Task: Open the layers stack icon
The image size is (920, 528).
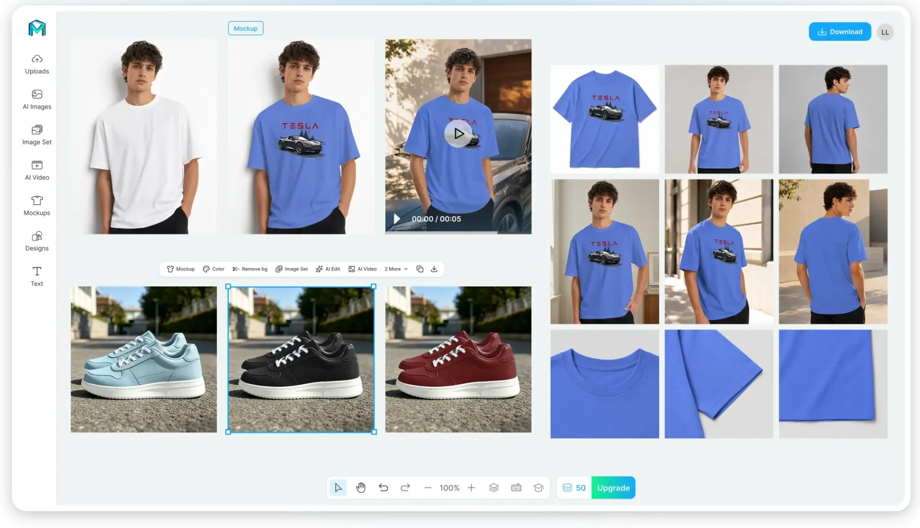Action: pyautogui.click(x=493, y=488)
